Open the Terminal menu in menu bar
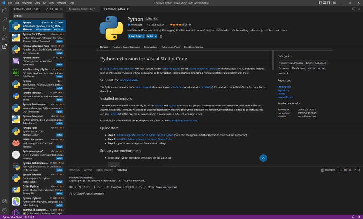Viewport: 363px width, 219px height. pos(61,3)
